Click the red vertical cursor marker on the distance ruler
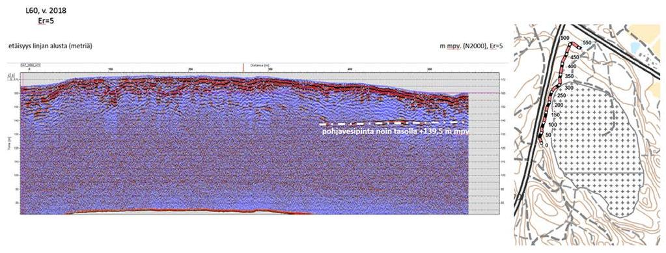Image resolution: width=666 pixels, height=253 pixels. coord(243,67)
